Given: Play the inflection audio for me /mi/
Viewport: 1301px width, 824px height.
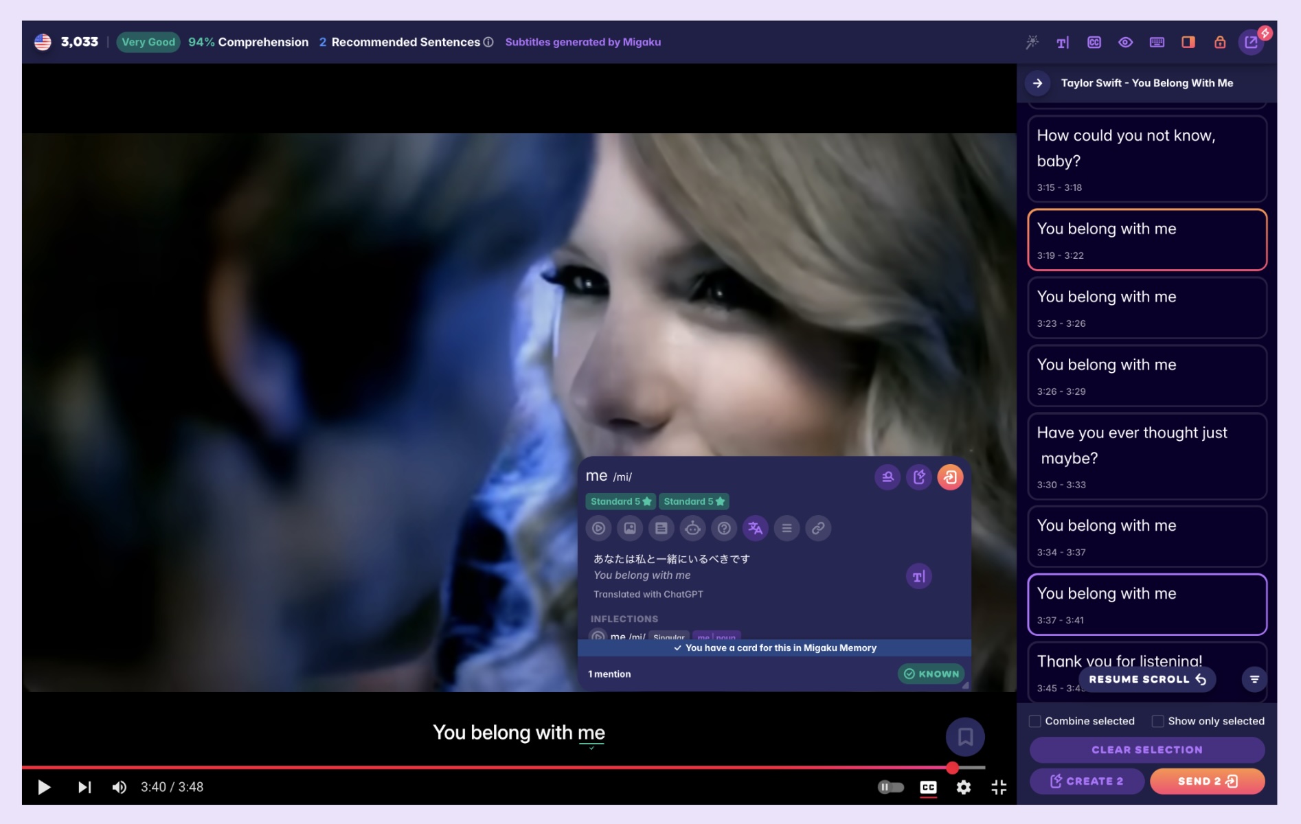Looking at the screenshot, I should point(598,637).
